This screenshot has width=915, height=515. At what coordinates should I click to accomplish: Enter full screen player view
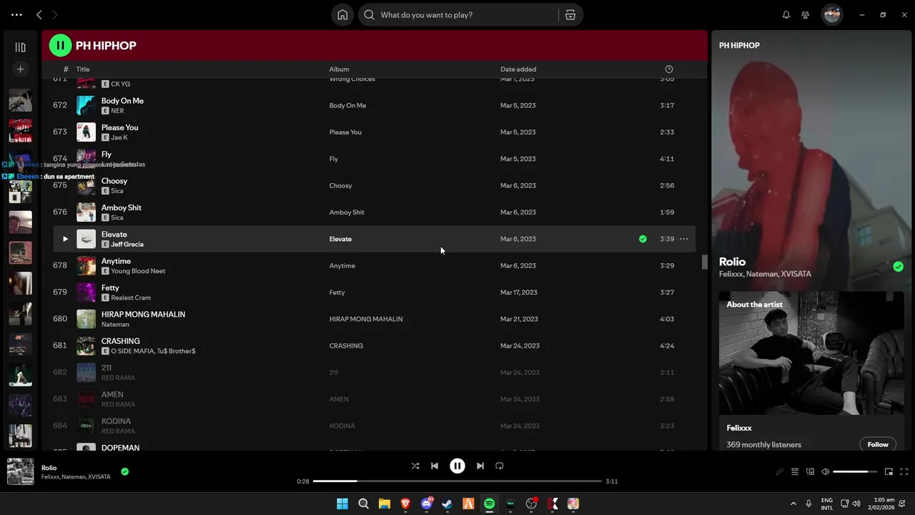click(904, 471)
